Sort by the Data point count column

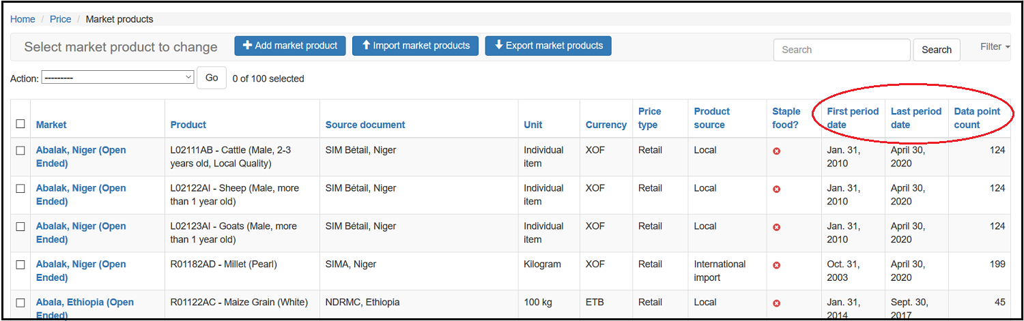977,118
